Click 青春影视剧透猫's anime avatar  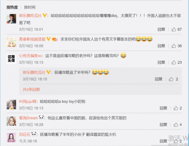point(11,42)
